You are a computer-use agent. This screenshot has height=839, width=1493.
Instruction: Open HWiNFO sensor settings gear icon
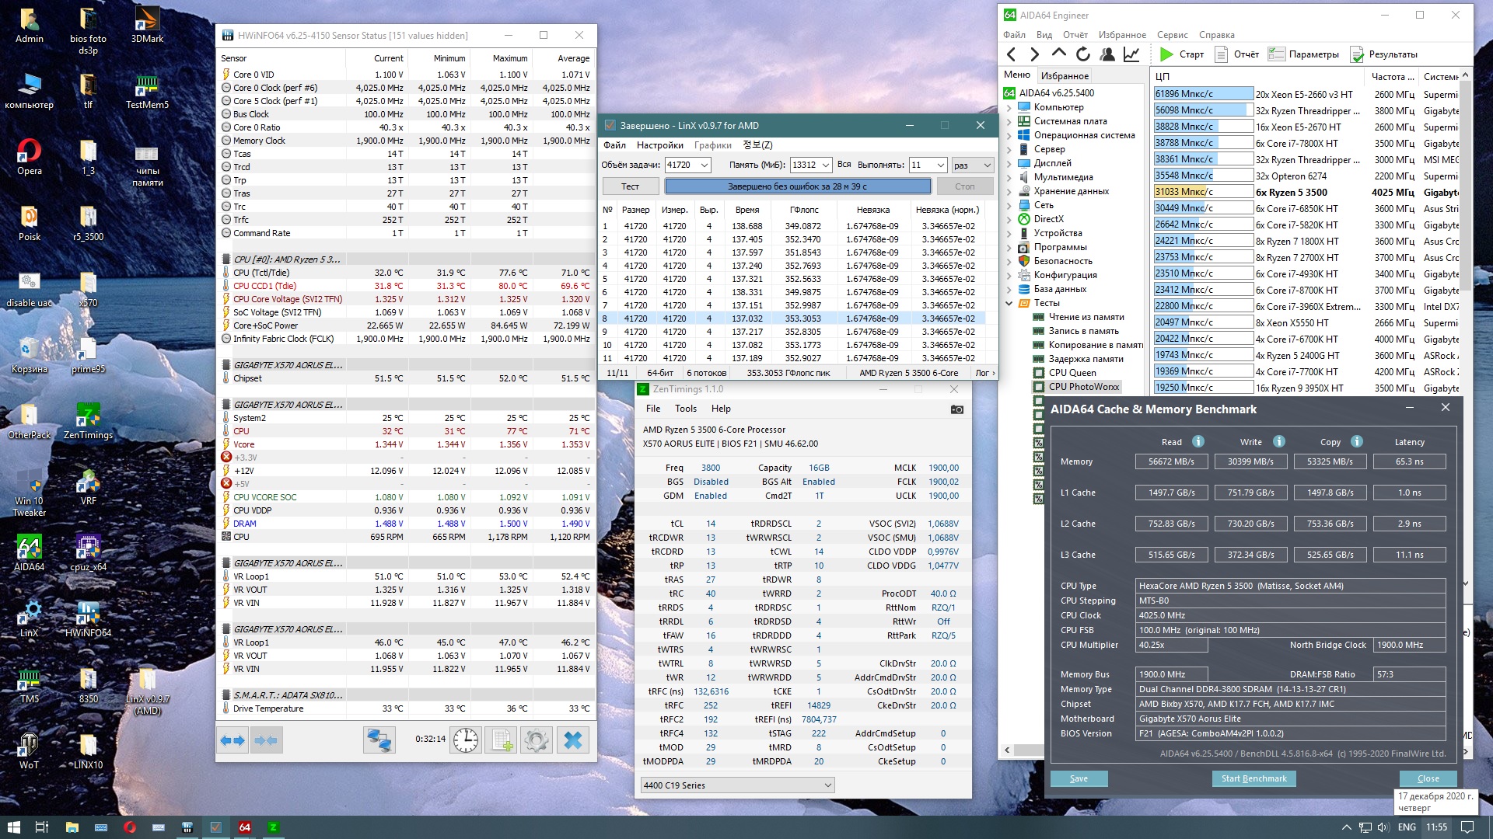coord(537,740)
